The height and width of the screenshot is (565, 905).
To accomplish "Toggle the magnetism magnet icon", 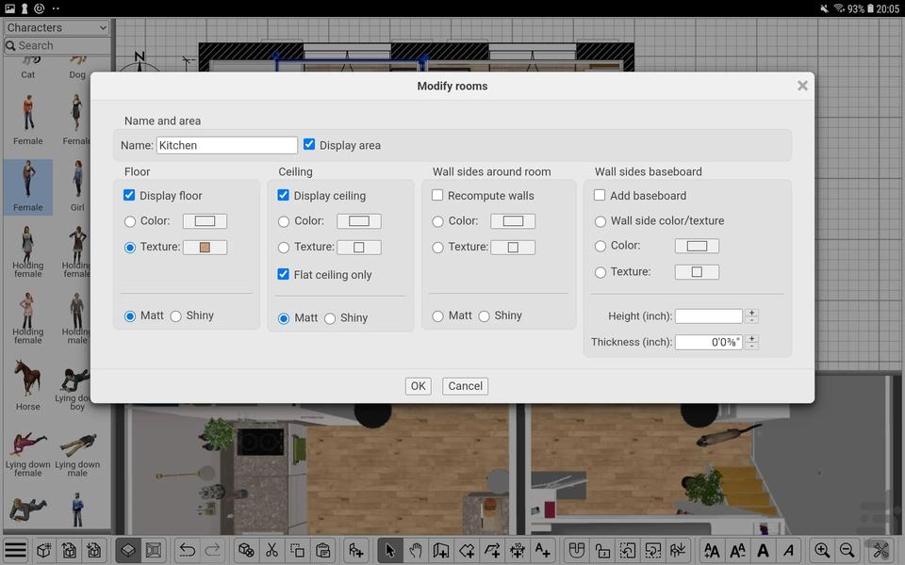I will pos(577,550).
